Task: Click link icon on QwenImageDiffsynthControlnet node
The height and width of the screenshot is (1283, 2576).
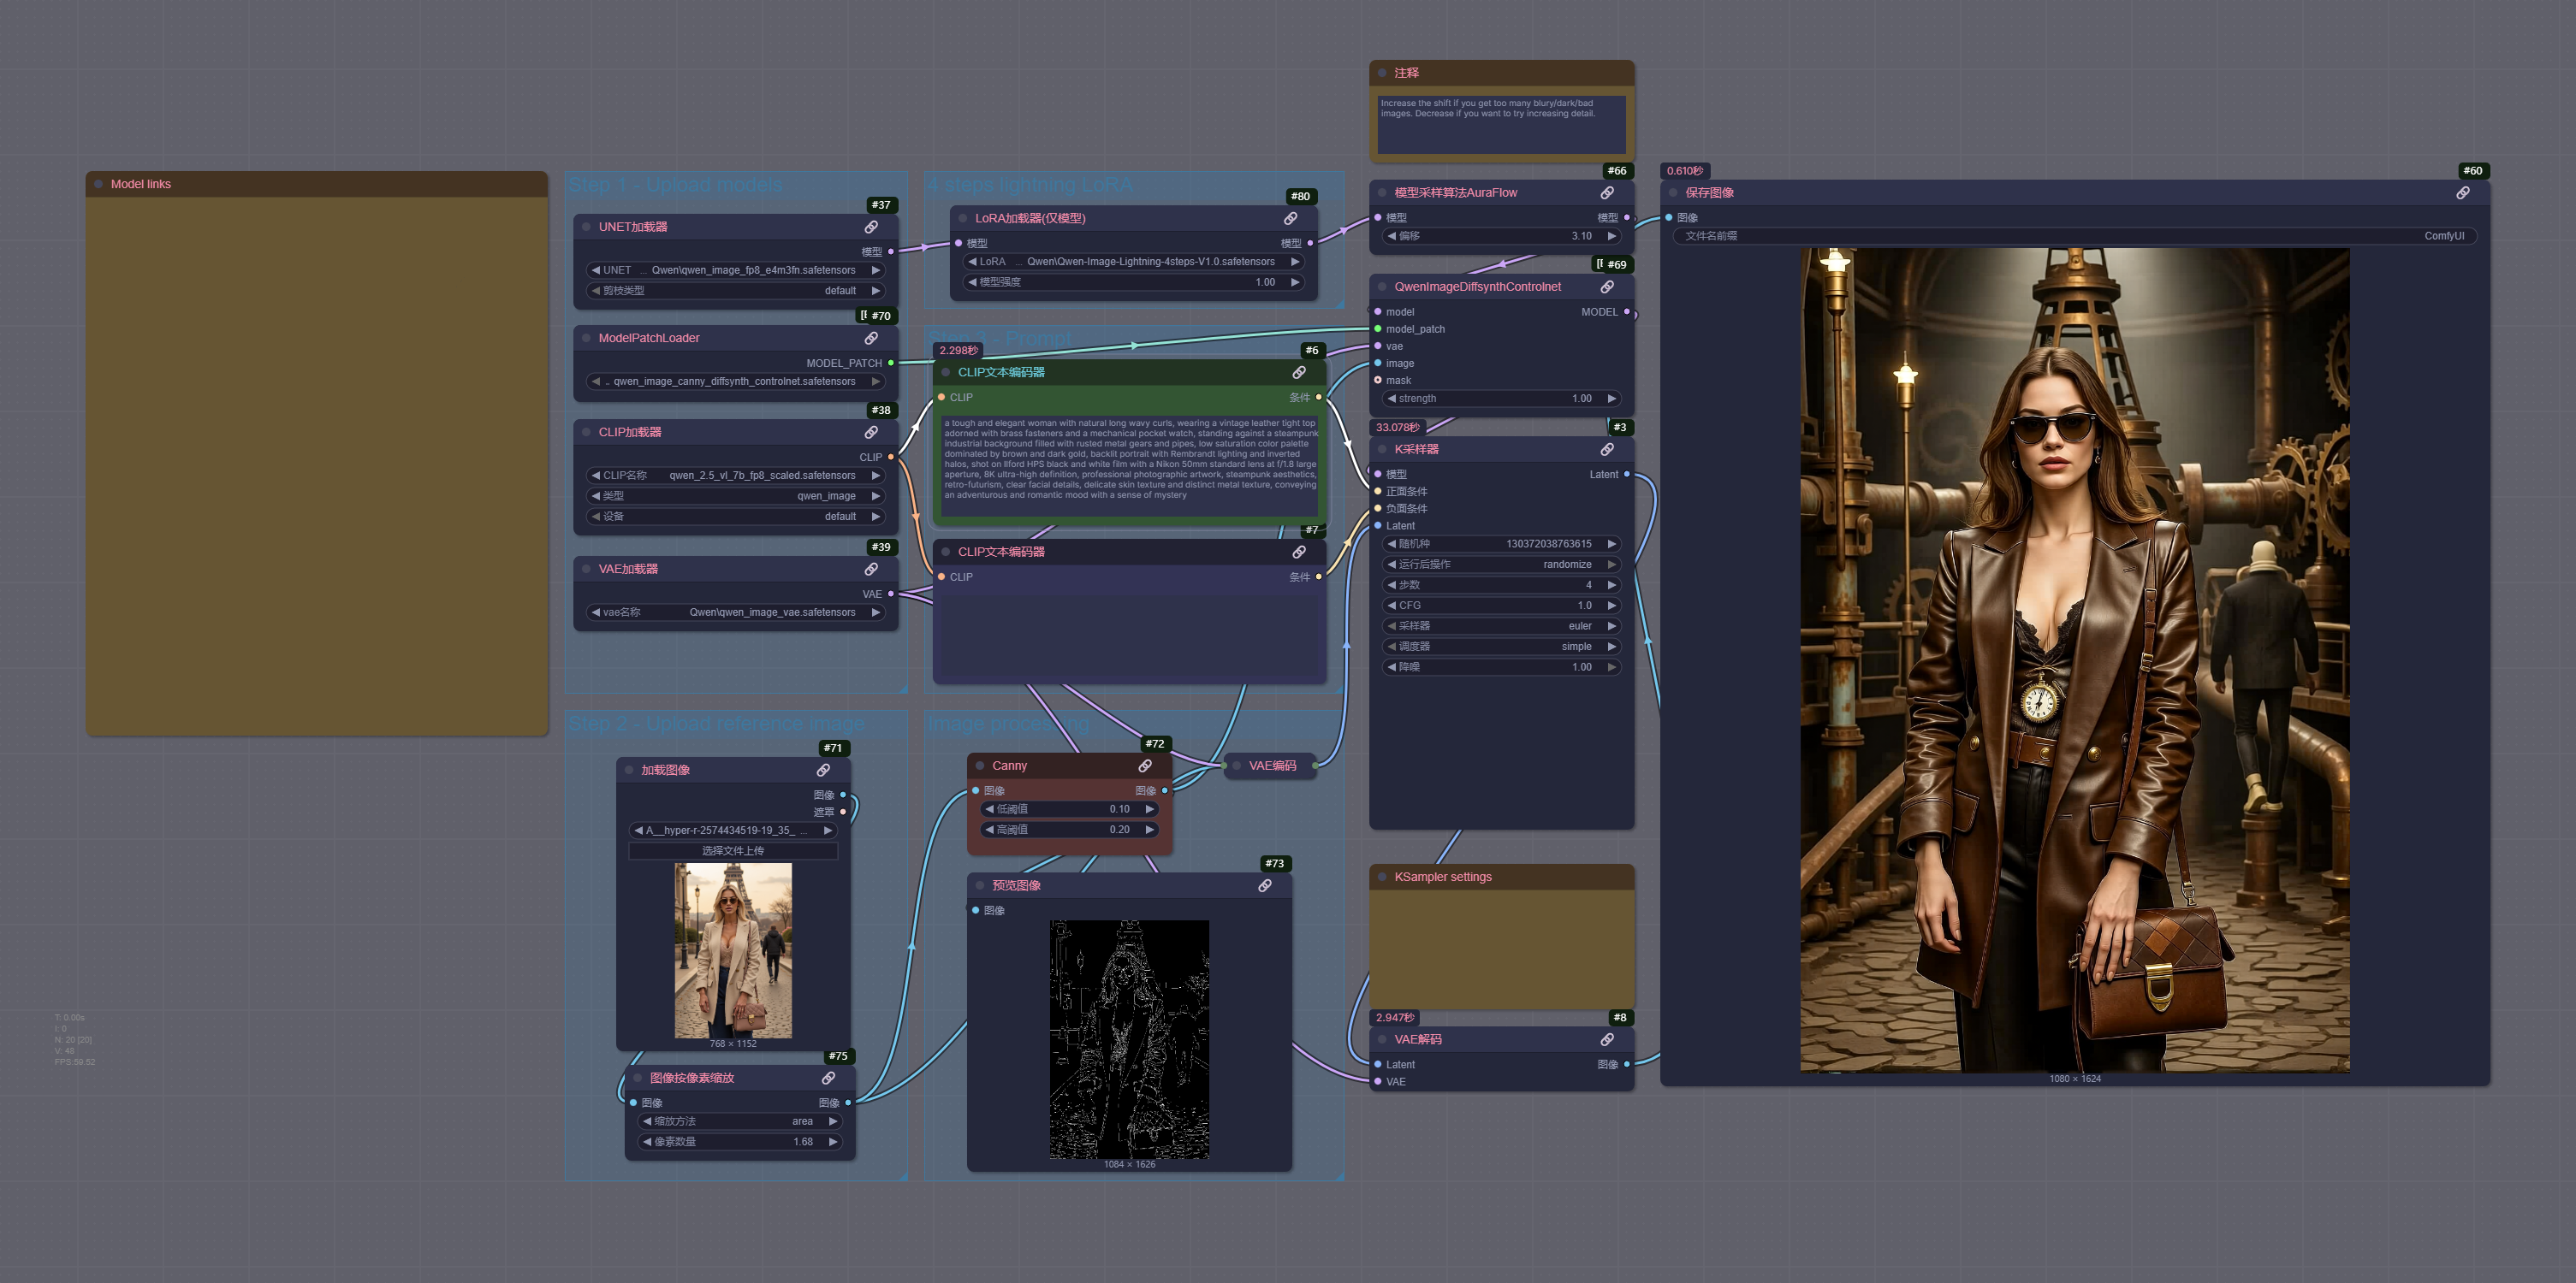Action: 1607,287
